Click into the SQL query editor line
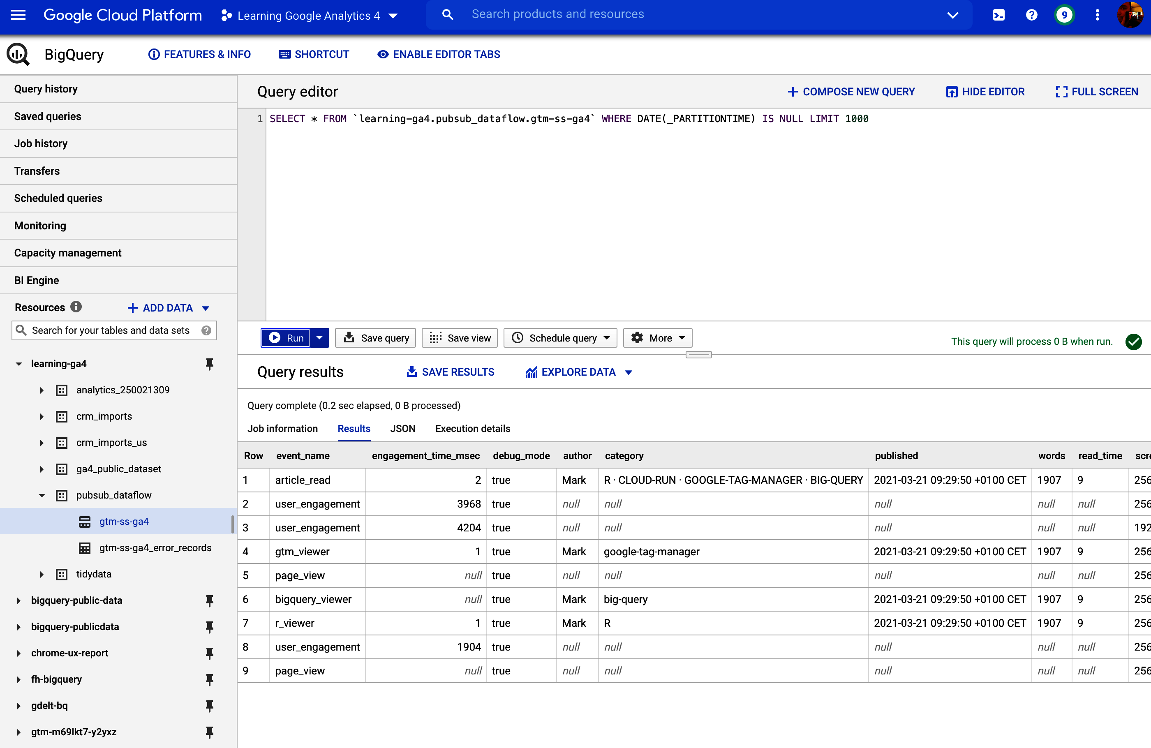 (x=569, y=119)
